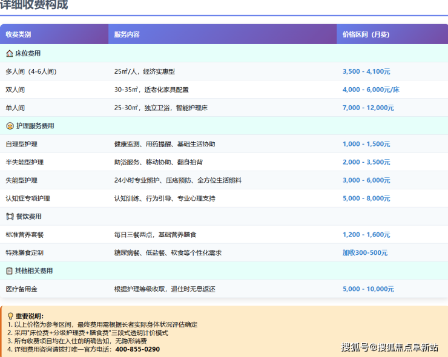Viewport: 448px width, 357px height.
Task: Select the 多人间(4-6人间) row label
Action: 31,71
